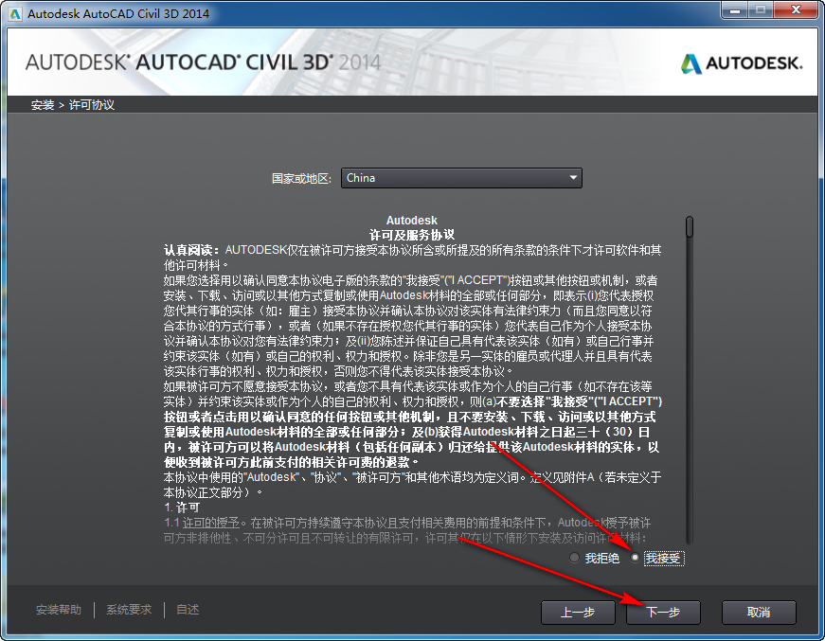Click the Autodesk logo in the header
This screenshot has width=825, height=641.
pos(742,63)
